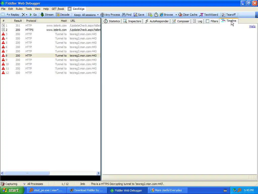Click the GET /book menu item

coord(58,9)
